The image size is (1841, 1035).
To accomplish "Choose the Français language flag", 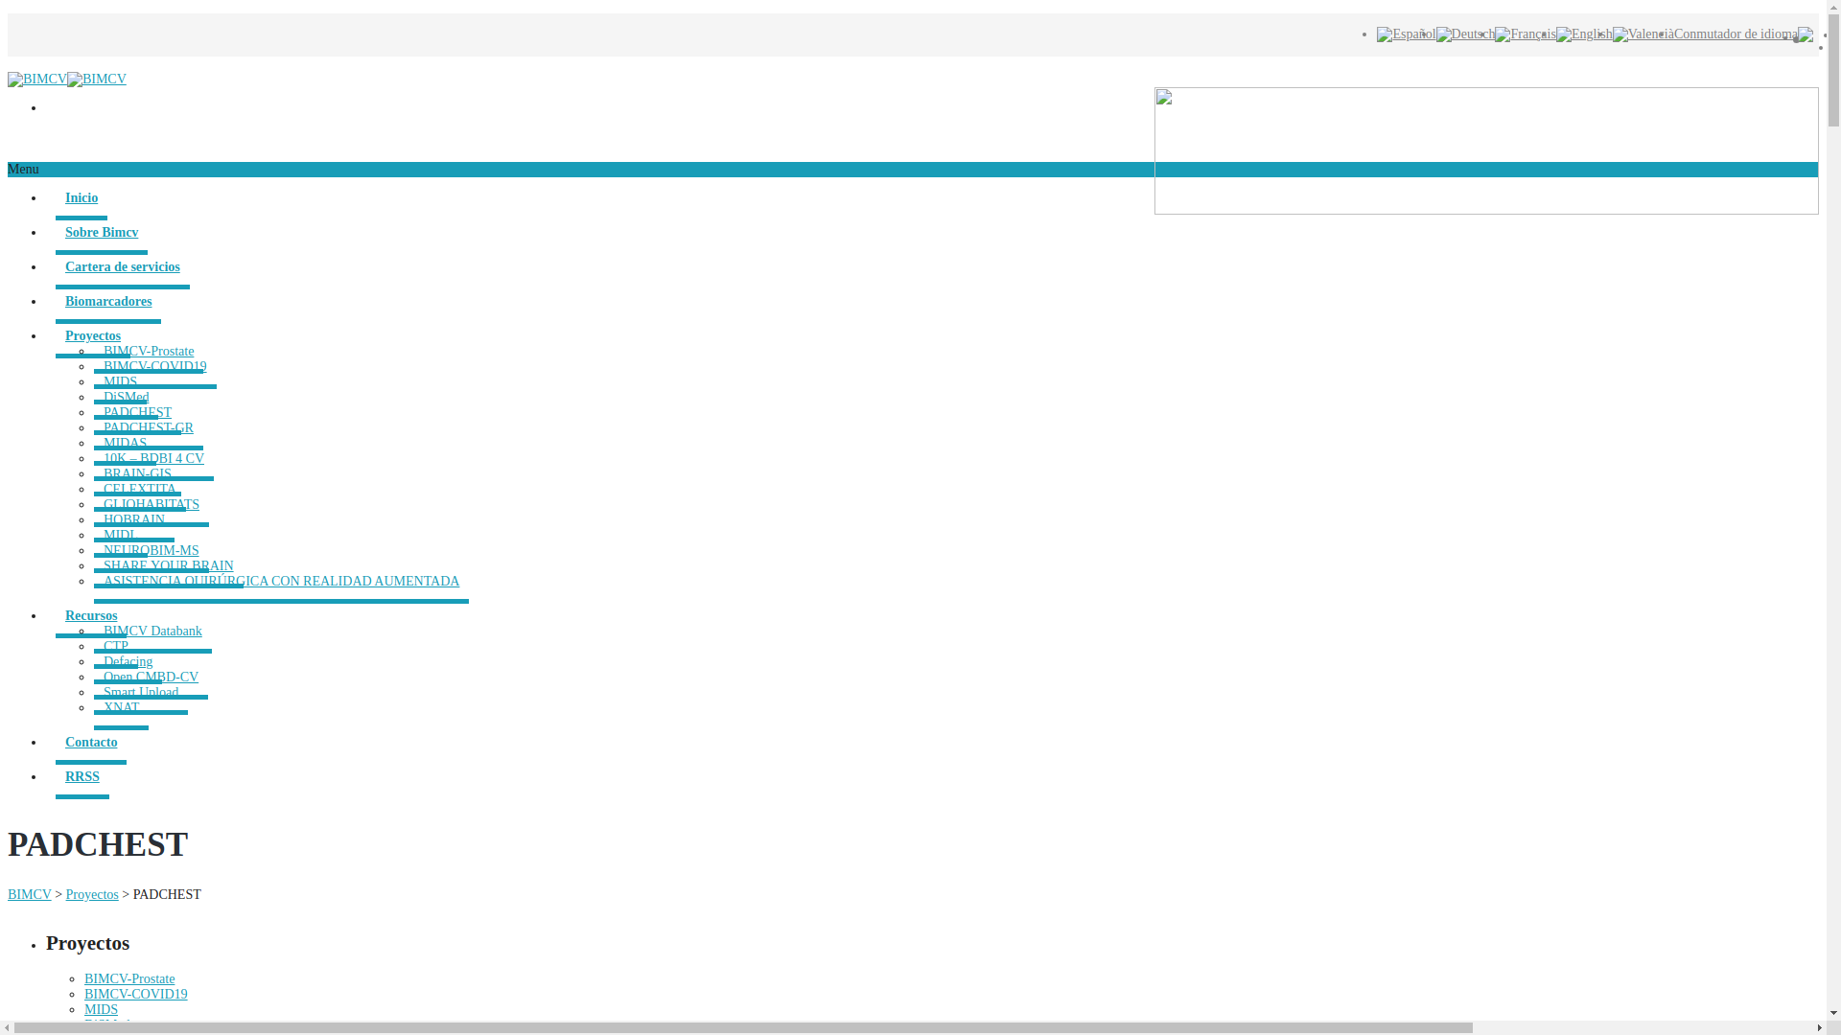I will 1526,34.
